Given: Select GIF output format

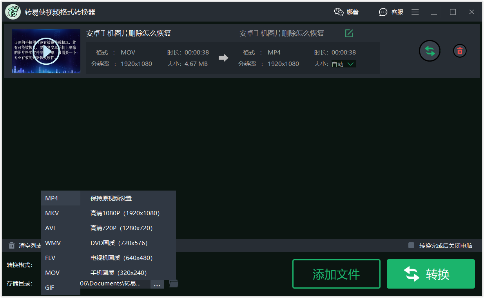Looking at the screenshot, I should coord(49,287).
